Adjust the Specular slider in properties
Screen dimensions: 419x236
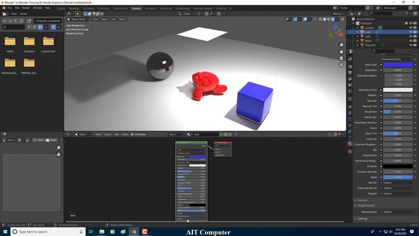398,101
